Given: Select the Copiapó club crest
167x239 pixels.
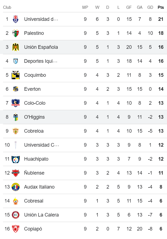Looking at the screenshot, I should coord(16,229).
